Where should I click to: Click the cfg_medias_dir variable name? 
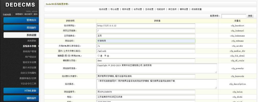[x=237, y=51]
